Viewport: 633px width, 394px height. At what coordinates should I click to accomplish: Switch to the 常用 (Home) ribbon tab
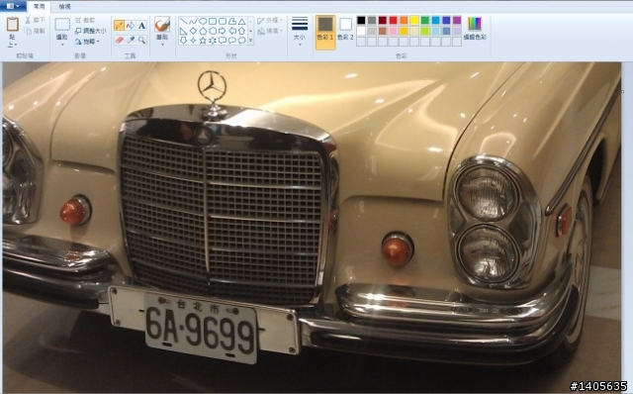click(x=40, y=7)
